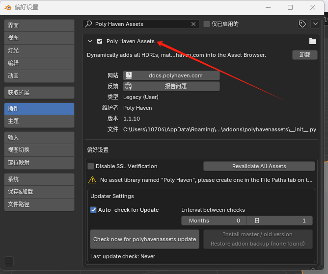Collapse the Poly Haven Assets add-on details
This screenshot has height=274, width=328.
coord(90,41)
